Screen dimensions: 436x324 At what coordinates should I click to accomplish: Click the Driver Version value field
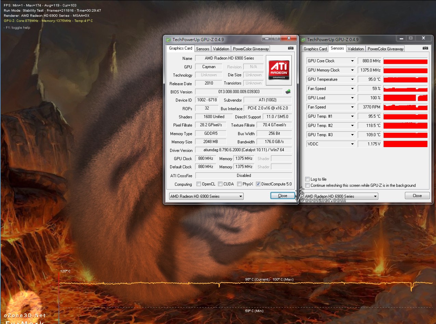tap(244, 150)
